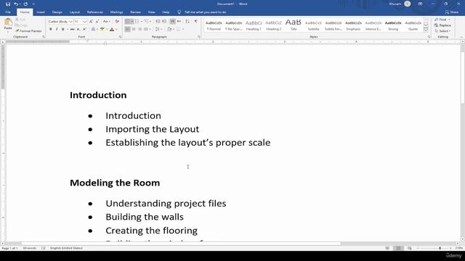Switch to the Review tab
465x261 pixels.
[x=135, y=12]
